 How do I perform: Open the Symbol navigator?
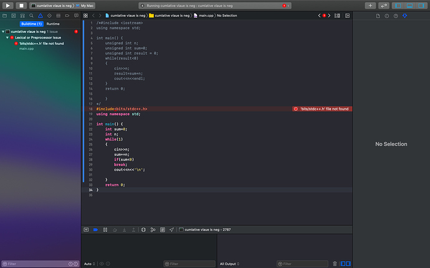pyautogui.click(x=22, y=16)
